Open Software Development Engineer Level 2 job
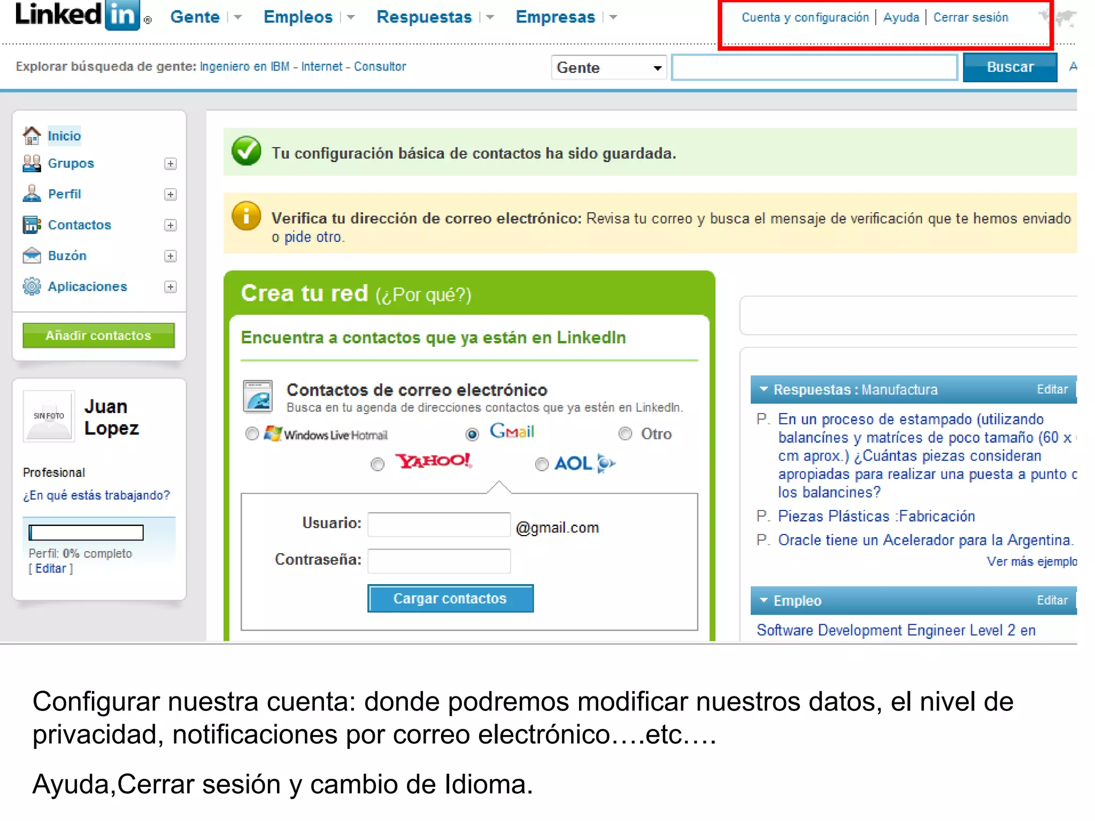The image size is (1095, 821). click(896, 630)
